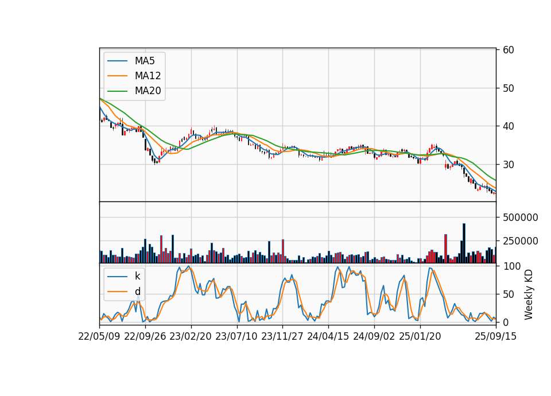Click the tallest volume bar near 2025
The image size is (551, 396).
tap(464, 243)
